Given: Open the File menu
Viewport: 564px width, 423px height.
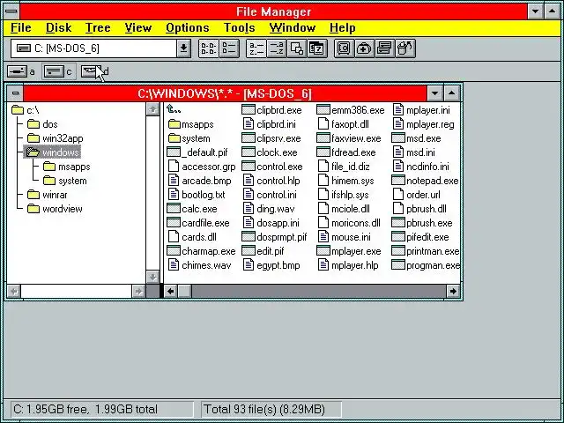Looking at the screenshot, I should pyautogui.click(x=21, y=27).
